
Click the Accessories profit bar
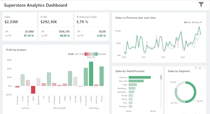click(86, 77)
